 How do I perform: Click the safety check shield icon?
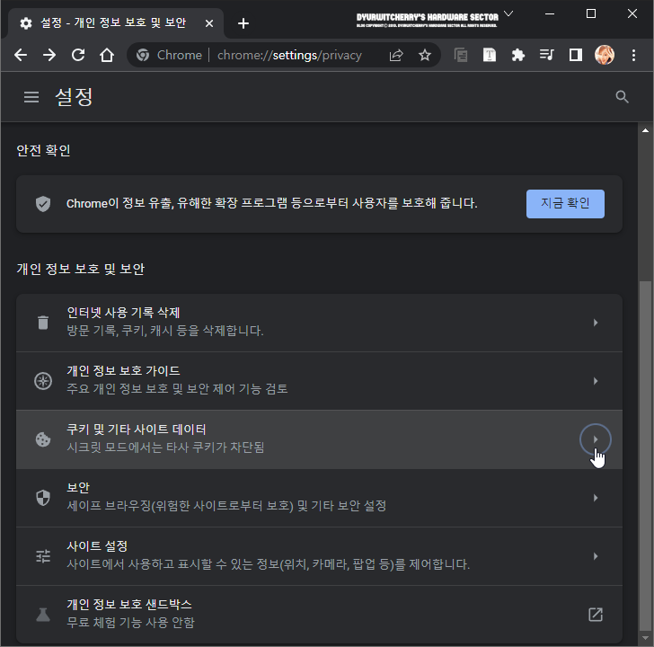coord(43,204)
